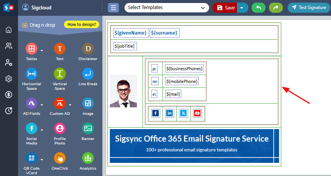Toggle the hamburger menu button

click(113, 8)
